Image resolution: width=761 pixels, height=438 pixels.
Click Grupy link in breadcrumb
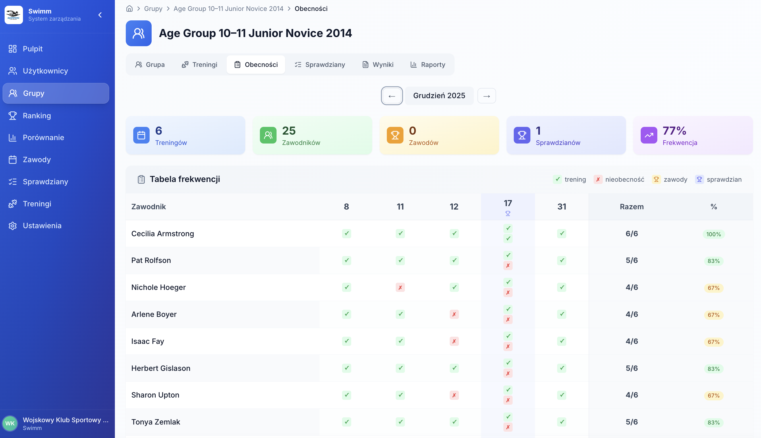tap(153, 8)
